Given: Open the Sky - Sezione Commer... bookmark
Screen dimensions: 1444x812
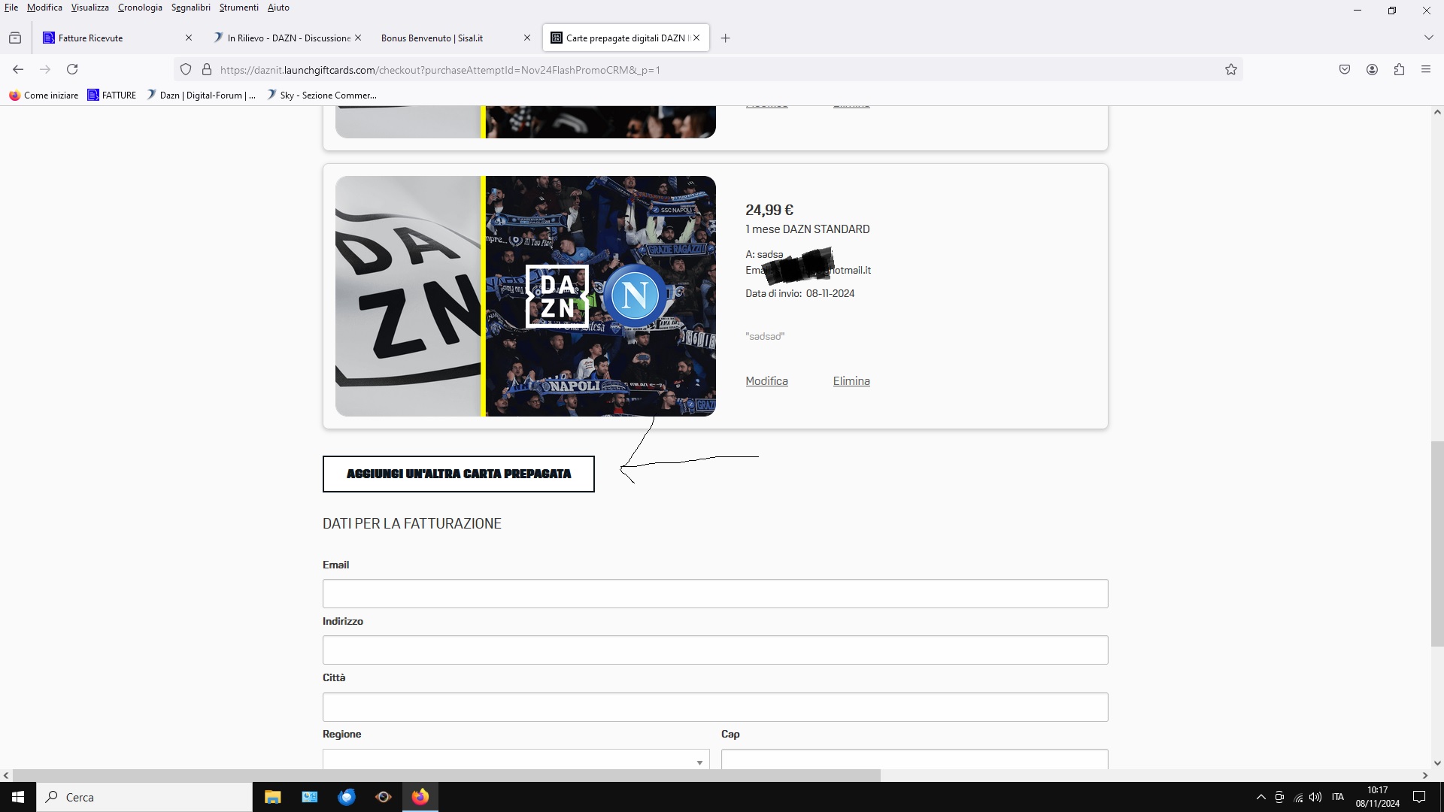Looking at the screenshot, I should click(x=321, y=95).
